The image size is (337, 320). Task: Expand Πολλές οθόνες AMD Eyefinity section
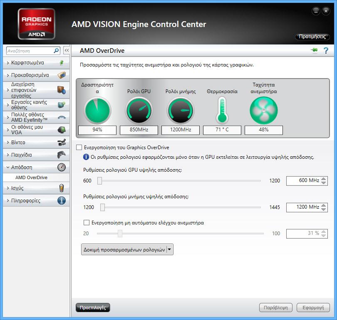(8, 117)
